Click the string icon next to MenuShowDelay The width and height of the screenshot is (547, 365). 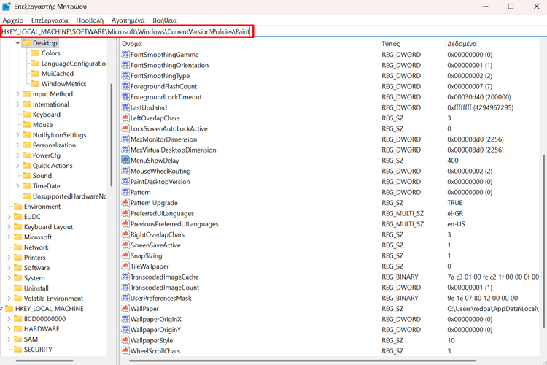[x=125, y=161]
